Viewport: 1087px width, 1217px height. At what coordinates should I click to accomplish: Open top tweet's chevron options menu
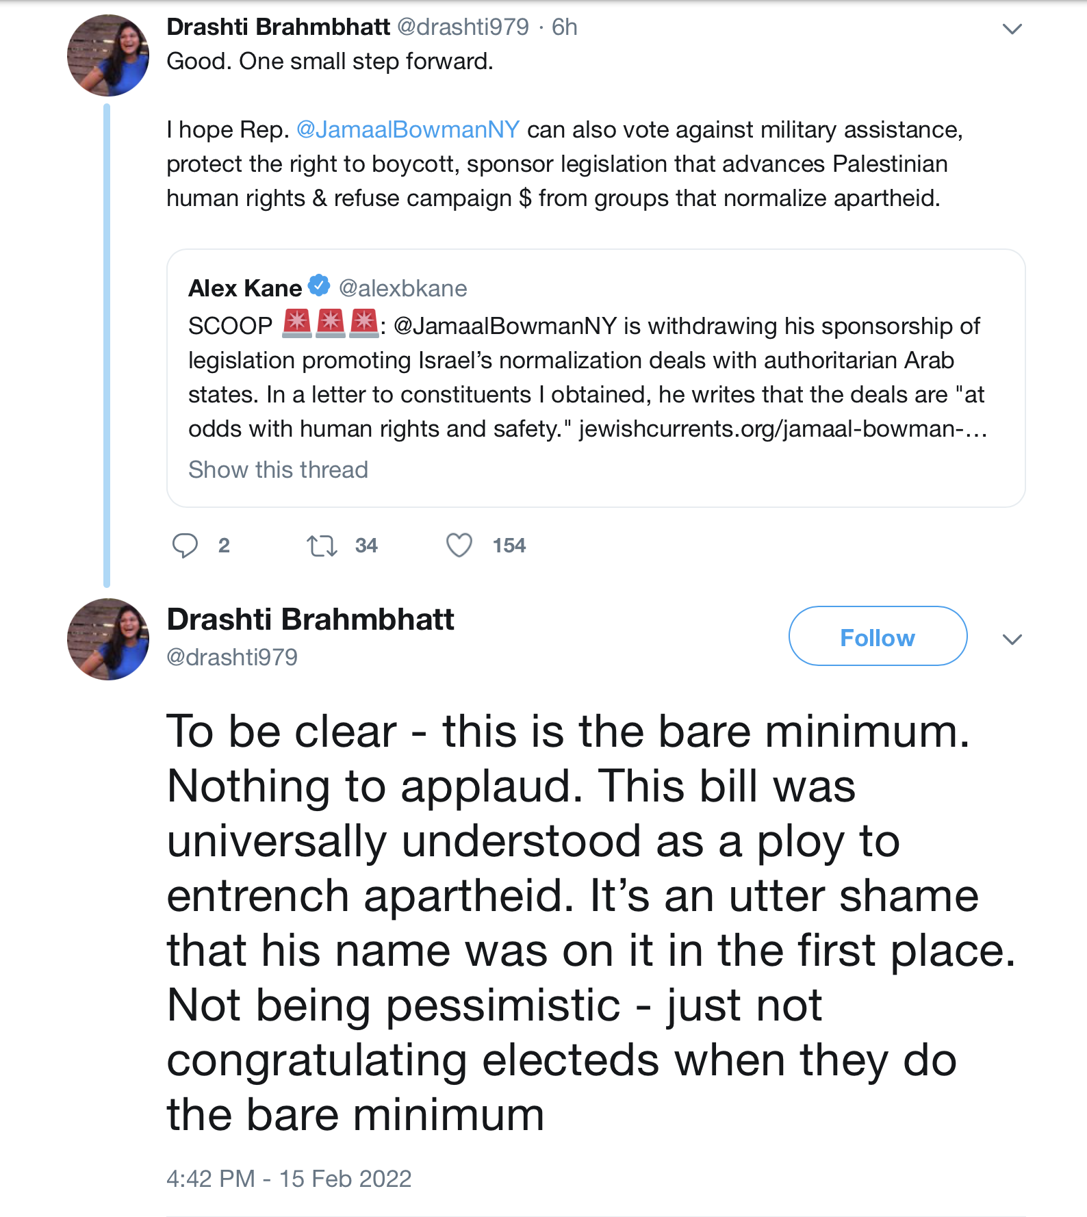point(1012,29)
